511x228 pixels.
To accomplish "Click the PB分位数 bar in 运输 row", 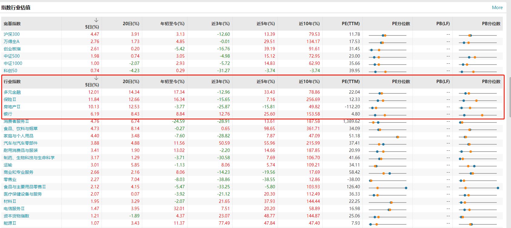I will (478, 166).
